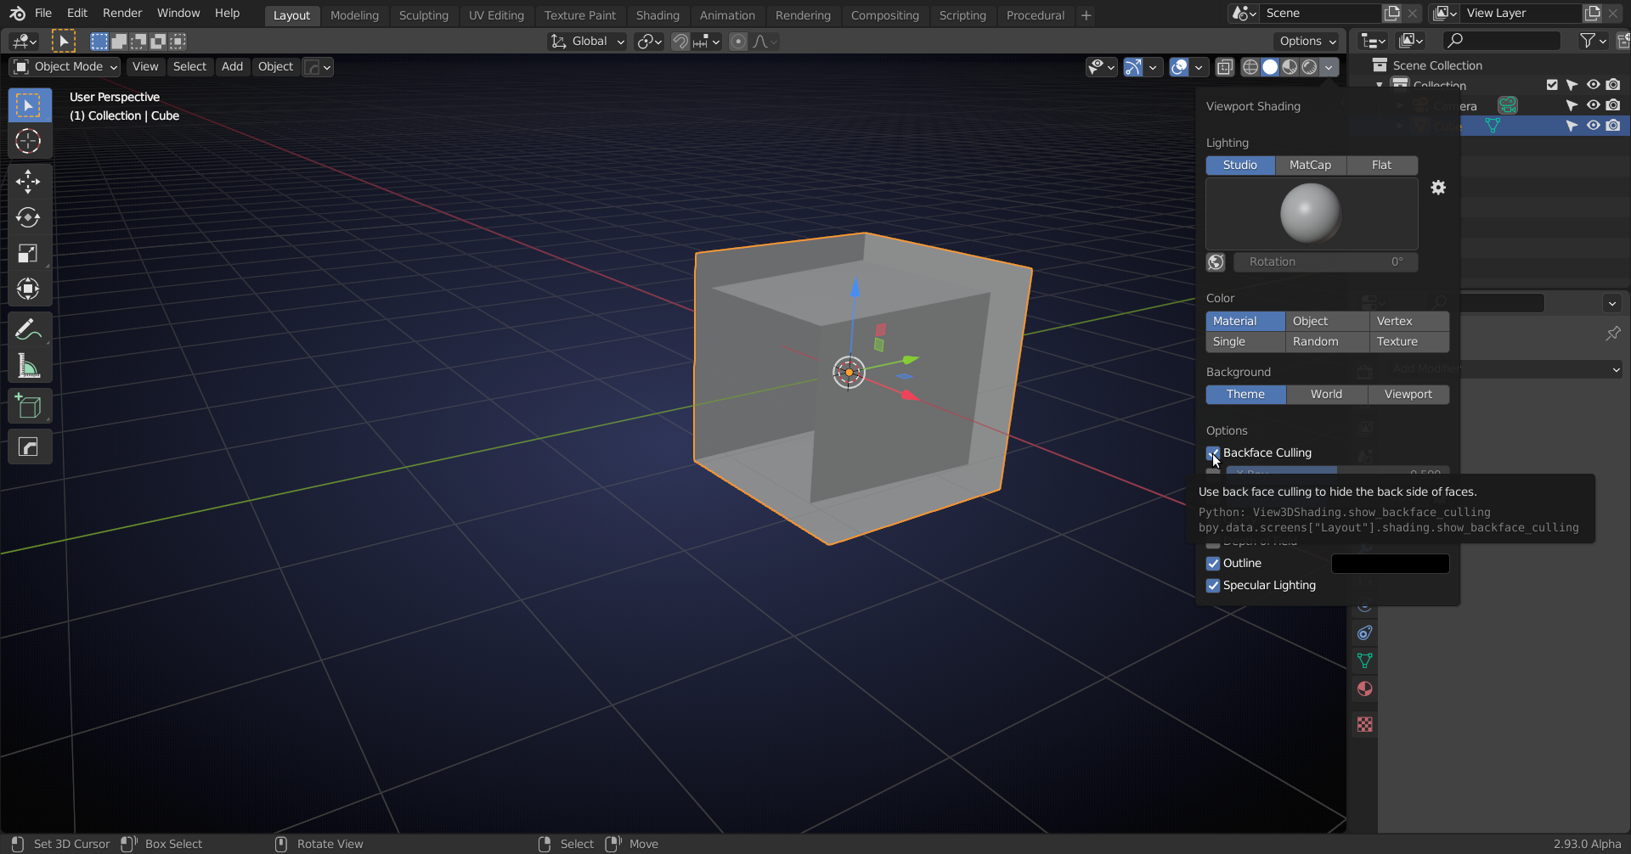Hide the Camera using its eye icon

point(1593,105)
